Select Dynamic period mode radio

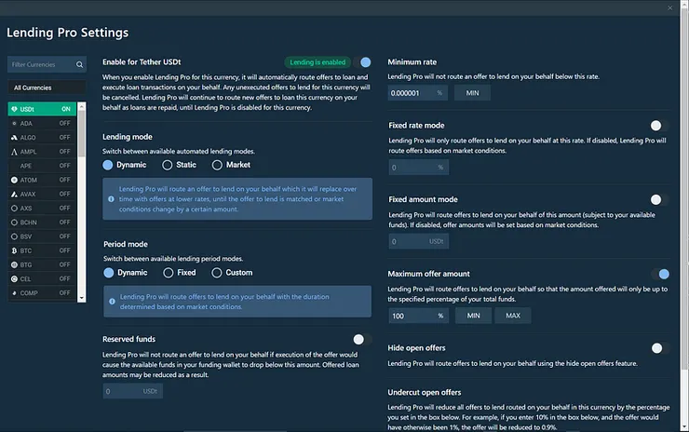click(x=109, y=273)
